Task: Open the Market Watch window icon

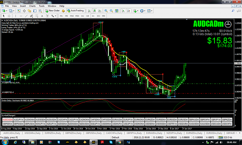Action: tap(19, 11)
